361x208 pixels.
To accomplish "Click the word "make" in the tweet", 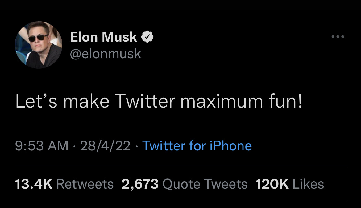I will 86,102.
